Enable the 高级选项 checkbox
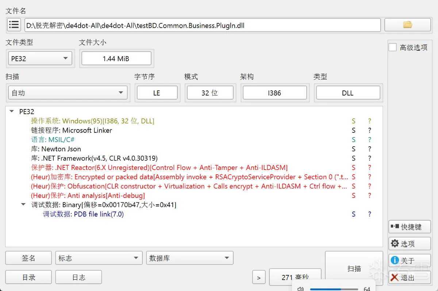The height and width of the screenshot is (291, 438). (393, 47)
